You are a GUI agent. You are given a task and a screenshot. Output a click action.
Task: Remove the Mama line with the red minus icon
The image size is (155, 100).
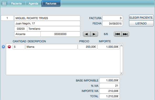pos(9,46)
